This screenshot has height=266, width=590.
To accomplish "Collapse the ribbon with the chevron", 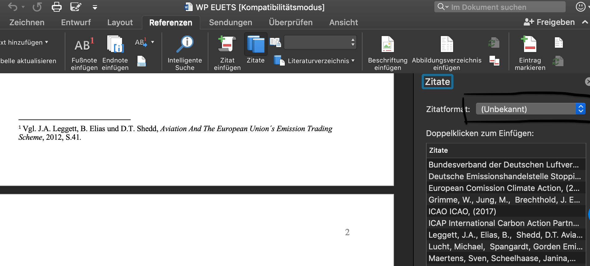I will (x=585, y=22).
